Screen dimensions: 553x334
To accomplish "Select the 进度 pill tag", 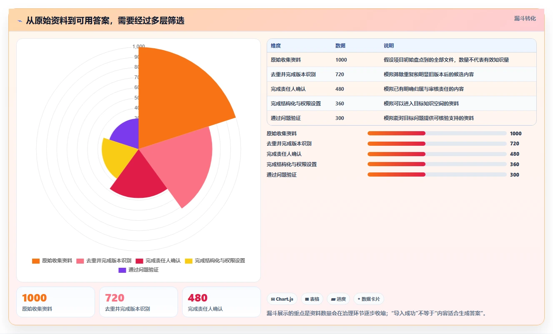I will pyautogui.click(x=338, y=299).
